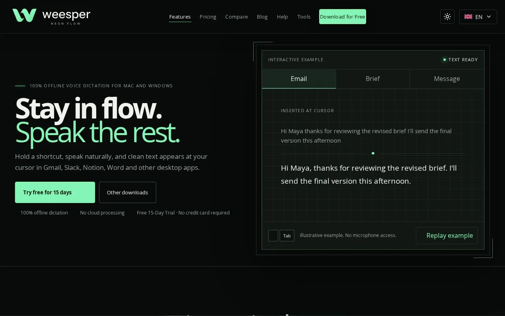Viewport: 505px width, 316px height.
Task: Click the TEXT READY status label
Action: click(x=460, y=60)
